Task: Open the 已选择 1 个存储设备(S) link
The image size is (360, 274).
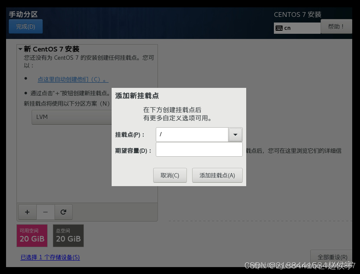Action: [50, 257]
